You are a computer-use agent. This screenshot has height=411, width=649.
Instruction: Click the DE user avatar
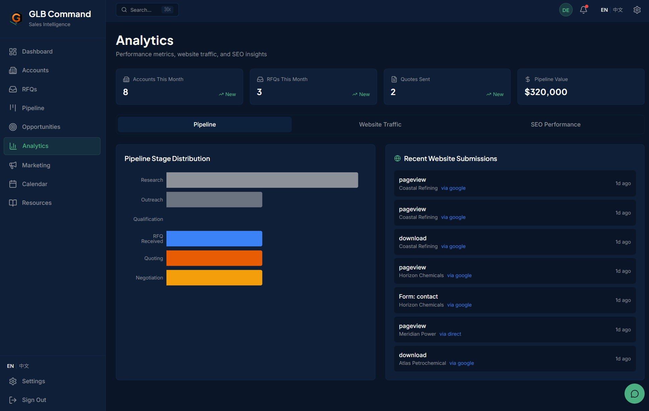(x=566, y=10)
